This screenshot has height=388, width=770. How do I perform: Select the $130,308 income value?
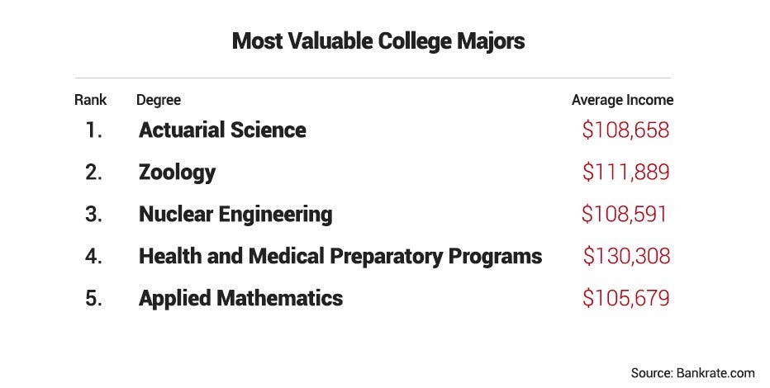pos(626,256)
